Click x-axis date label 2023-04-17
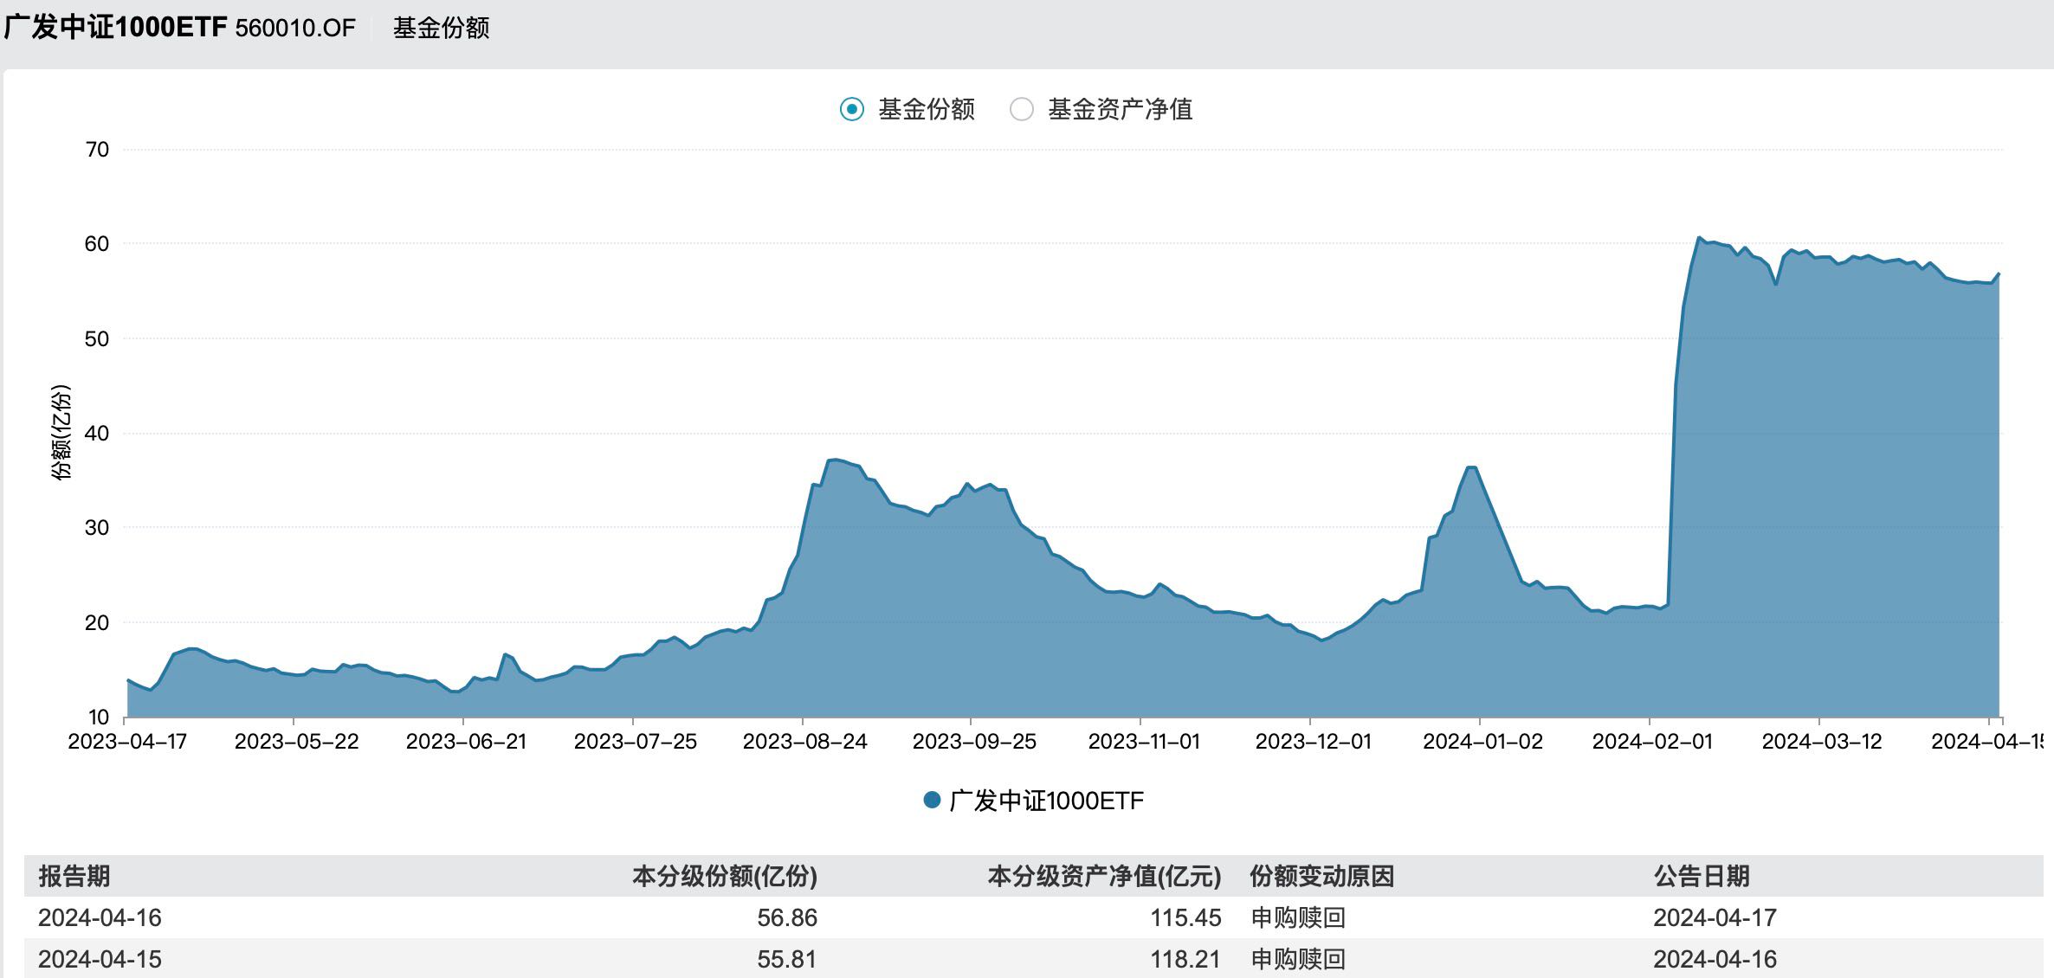The width and height of the screenshot is (2054, 978). pos(127,742)
